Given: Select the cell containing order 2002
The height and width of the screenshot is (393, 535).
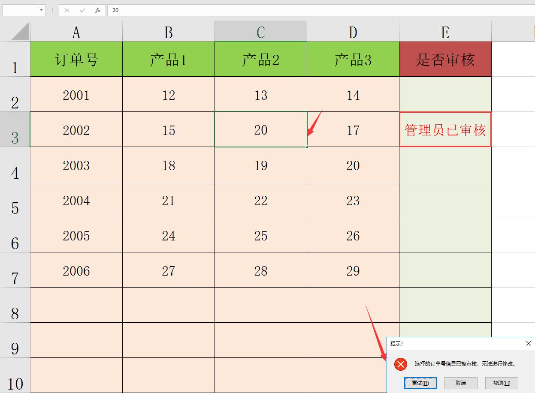Looking at the screenshot, I should 76,130.
